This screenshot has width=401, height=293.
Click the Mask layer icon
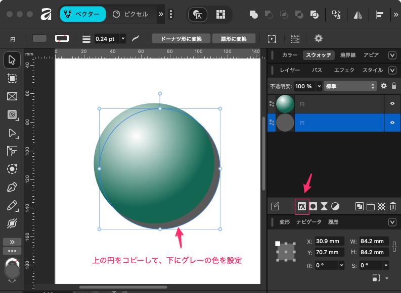(x=313, y=206)
